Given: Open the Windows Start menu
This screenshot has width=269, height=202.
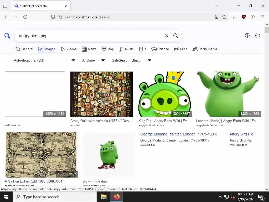Looking at the screenshot, I should pyautogui.click(x=6, y=197).
